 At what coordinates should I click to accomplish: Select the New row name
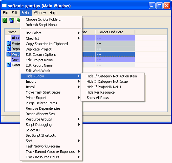click(x=15, y=60)
